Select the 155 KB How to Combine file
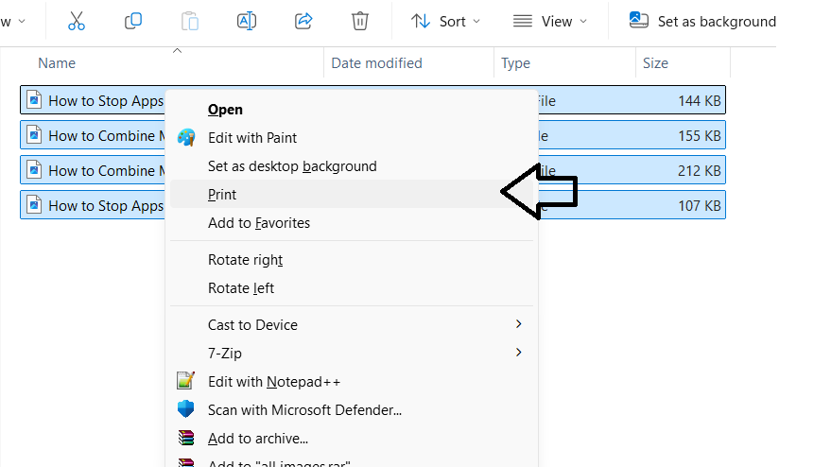The height and width of the screenshot is (467, 831). pyautogui.click(x=372, y=135)
